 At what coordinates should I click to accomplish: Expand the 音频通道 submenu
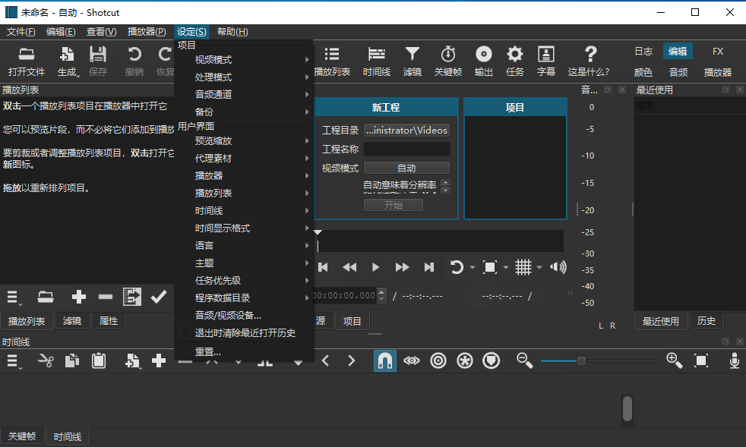[244, 94]
